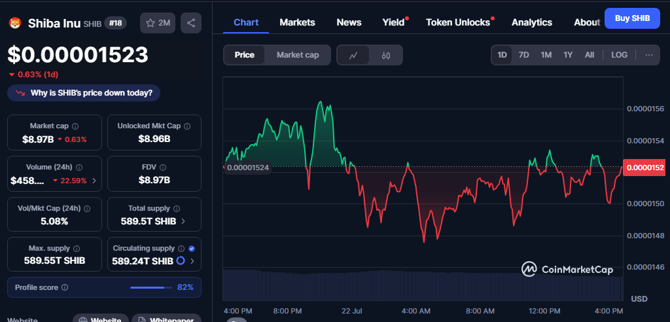
Task: Click the 0.00001524 open price label
Action: (x=247, y=167)
